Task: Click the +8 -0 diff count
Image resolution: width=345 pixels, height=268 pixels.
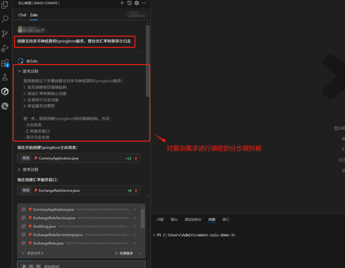Action: (132, 191)
